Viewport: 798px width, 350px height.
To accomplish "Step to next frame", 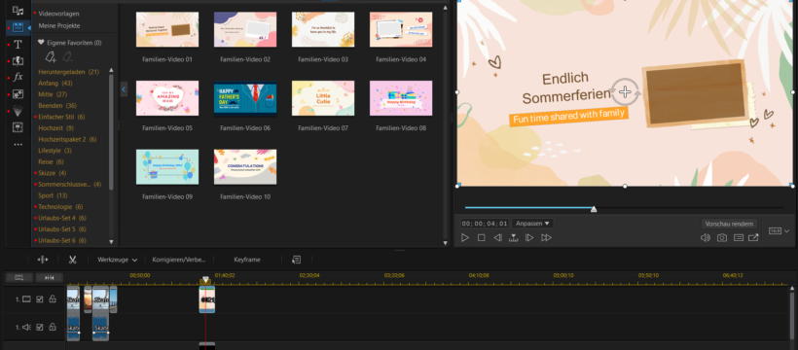I will [x=529, y=237].
